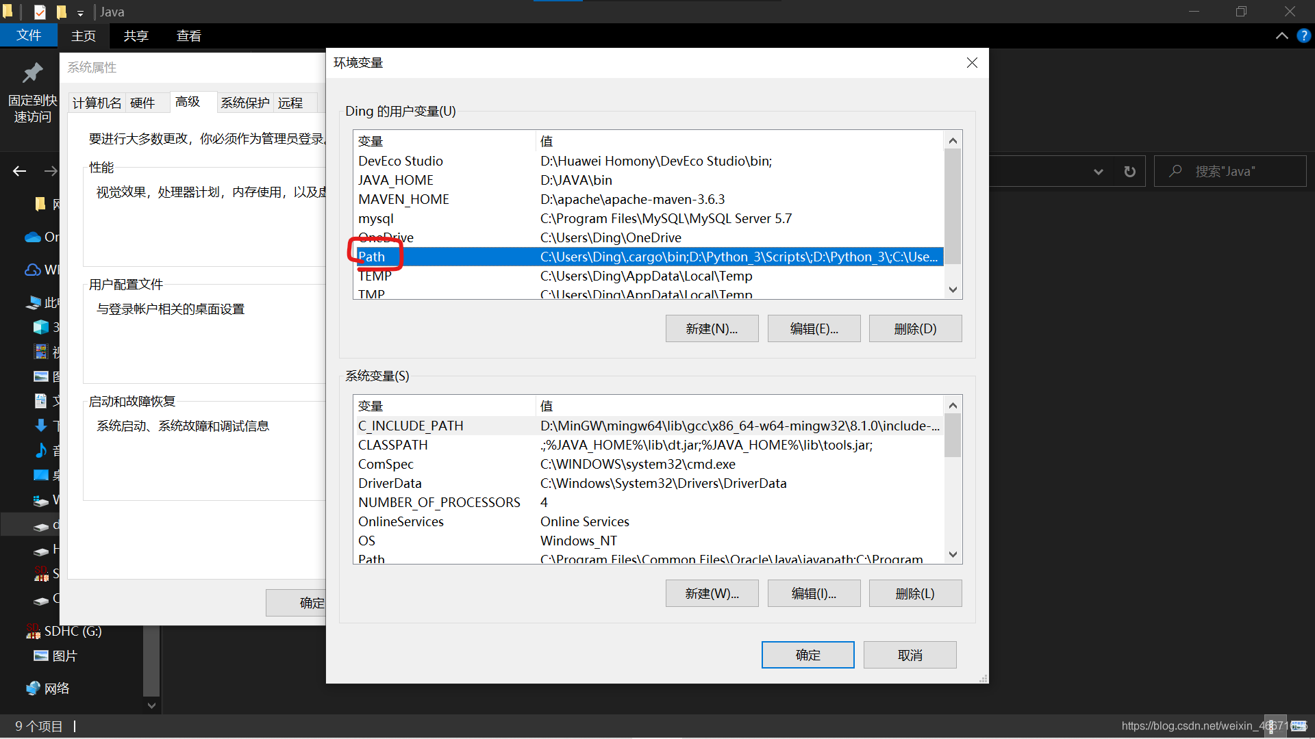The height and width of the screenshot is (739, 1315).
Task: Refresh the Explorer address bar
Action: (1130, 171)
